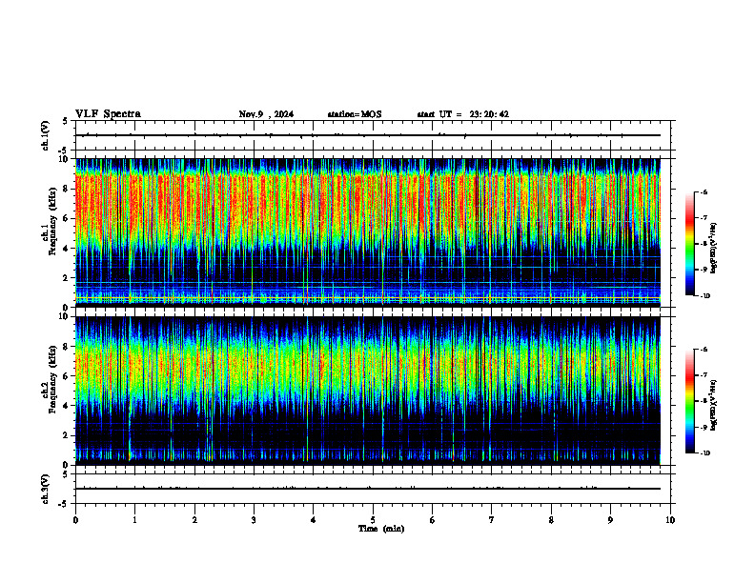Click the "-8" label on ch.2 color bar

tap(704, 401)
